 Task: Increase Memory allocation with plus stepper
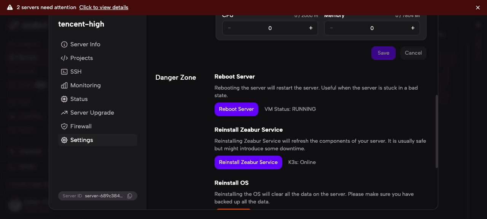pos(412,28)
